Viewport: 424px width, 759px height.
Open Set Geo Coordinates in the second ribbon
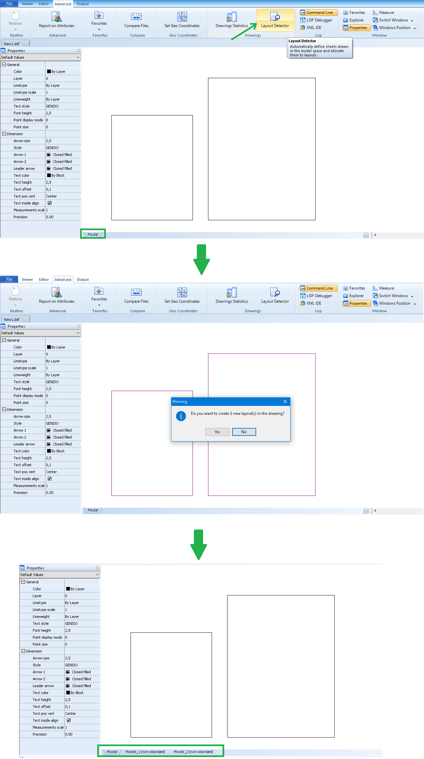pos(182,295)
